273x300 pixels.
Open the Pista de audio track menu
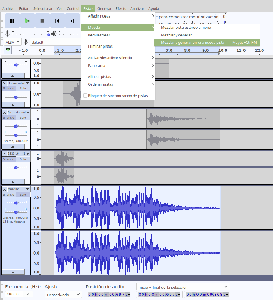[x=18, y=112]
